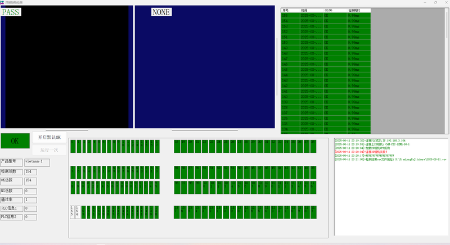
Task: Click the app icon in title bar
Action: pos(2,2)
